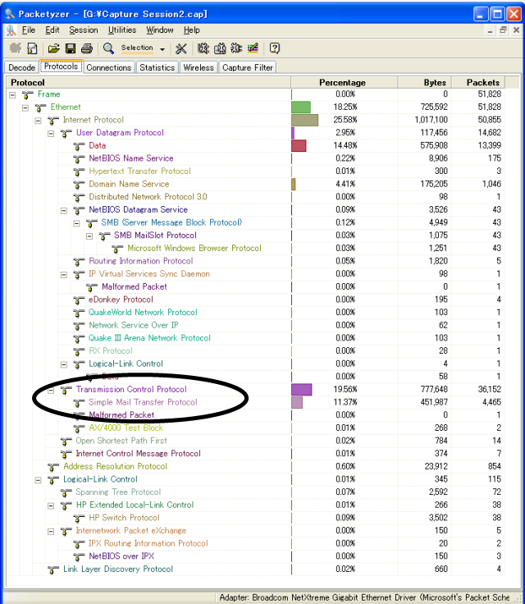
Task: Click the 25.58% percentage value
Action: click(x=345, y=120)
